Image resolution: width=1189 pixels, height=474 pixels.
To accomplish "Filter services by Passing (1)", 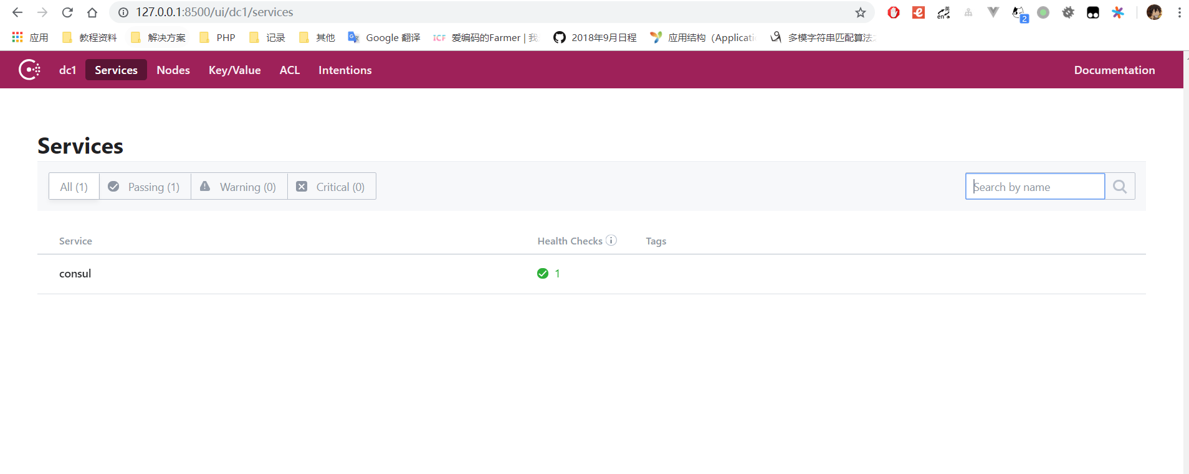I will [145, 187].
